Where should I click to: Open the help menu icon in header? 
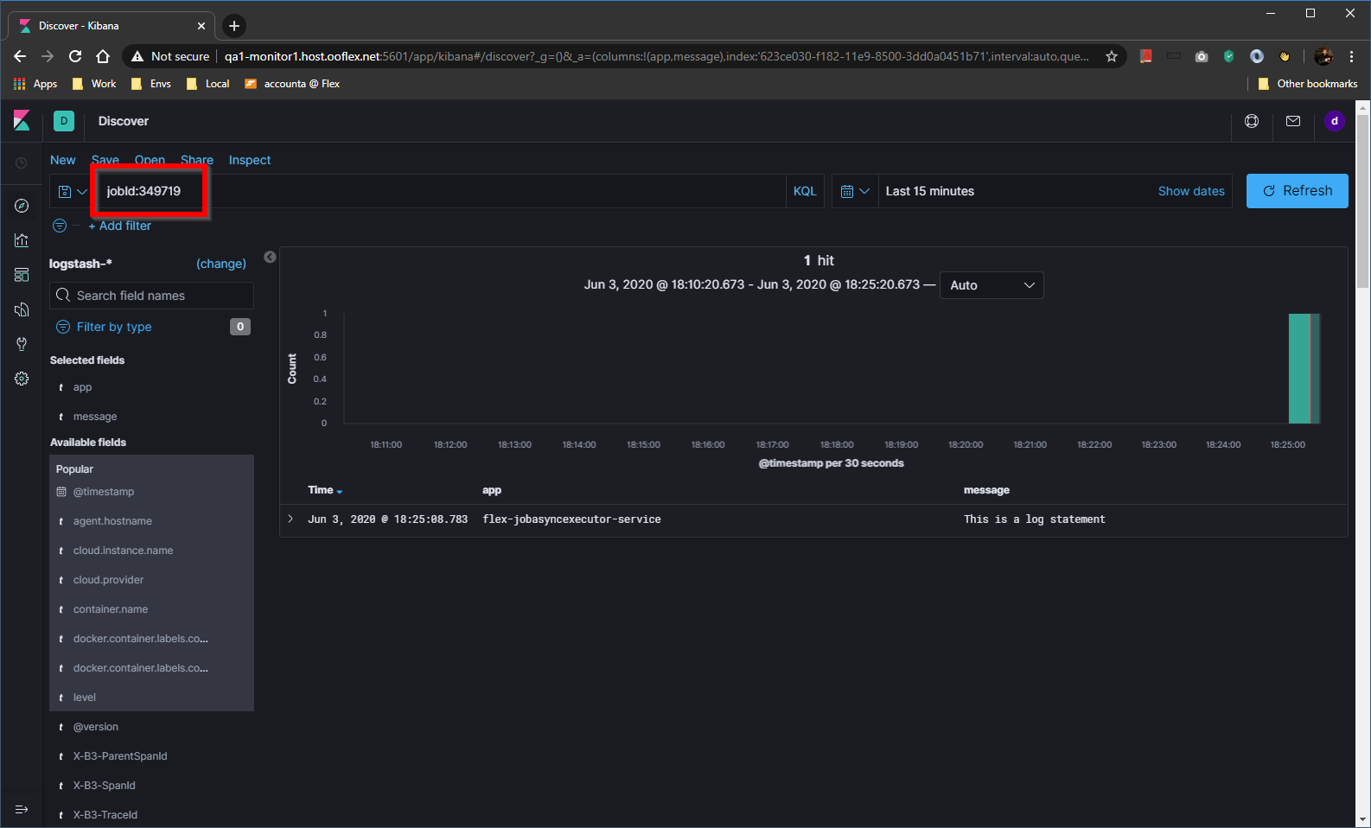coord(1252,121)
